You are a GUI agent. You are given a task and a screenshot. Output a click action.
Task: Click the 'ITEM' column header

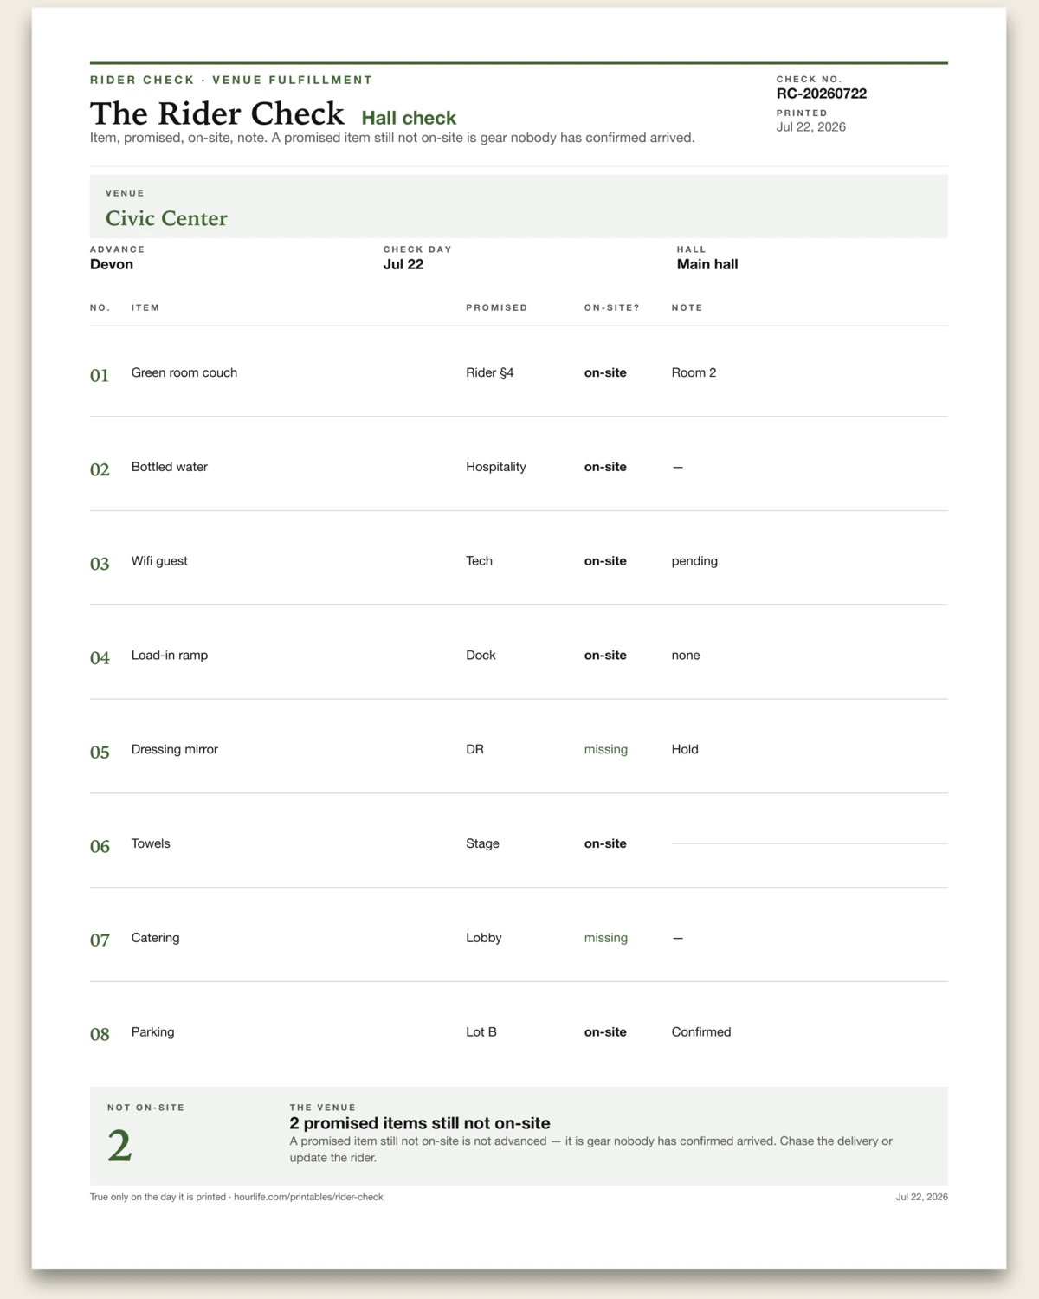[x=145, y=307]
